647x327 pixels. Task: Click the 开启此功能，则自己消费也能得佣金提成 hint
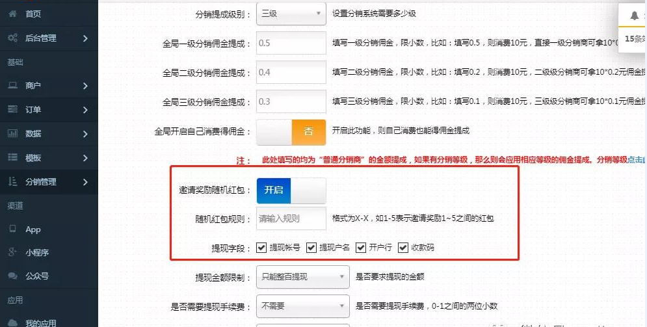click(401, 131)
